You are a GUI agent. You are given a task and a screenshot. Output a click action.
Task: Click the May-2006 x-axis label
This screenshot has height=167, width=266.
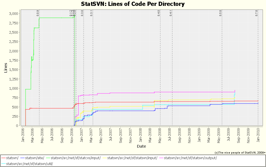tap(42, 136)
